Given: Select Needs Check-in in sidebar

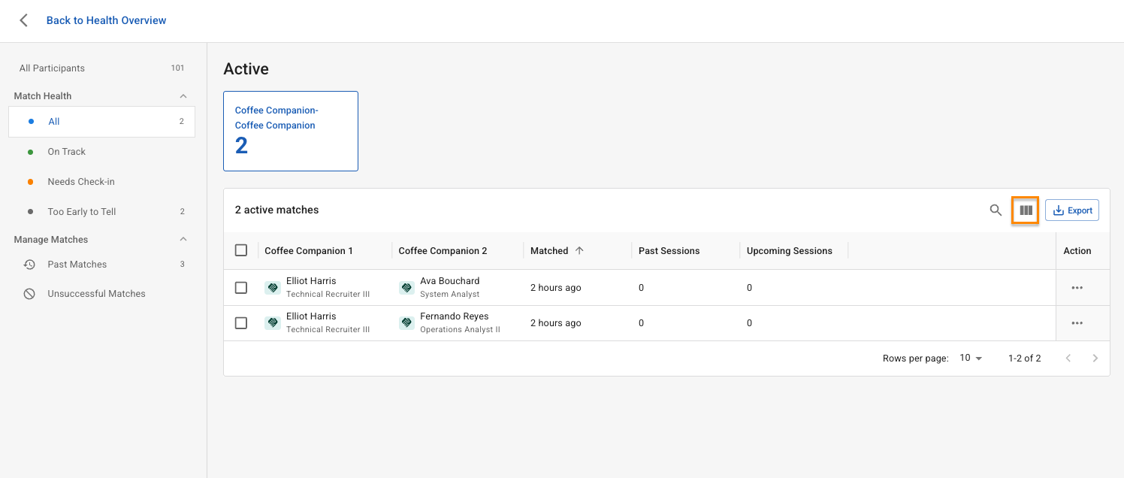Looking at the screenshot, I should (x=81, y=182).
